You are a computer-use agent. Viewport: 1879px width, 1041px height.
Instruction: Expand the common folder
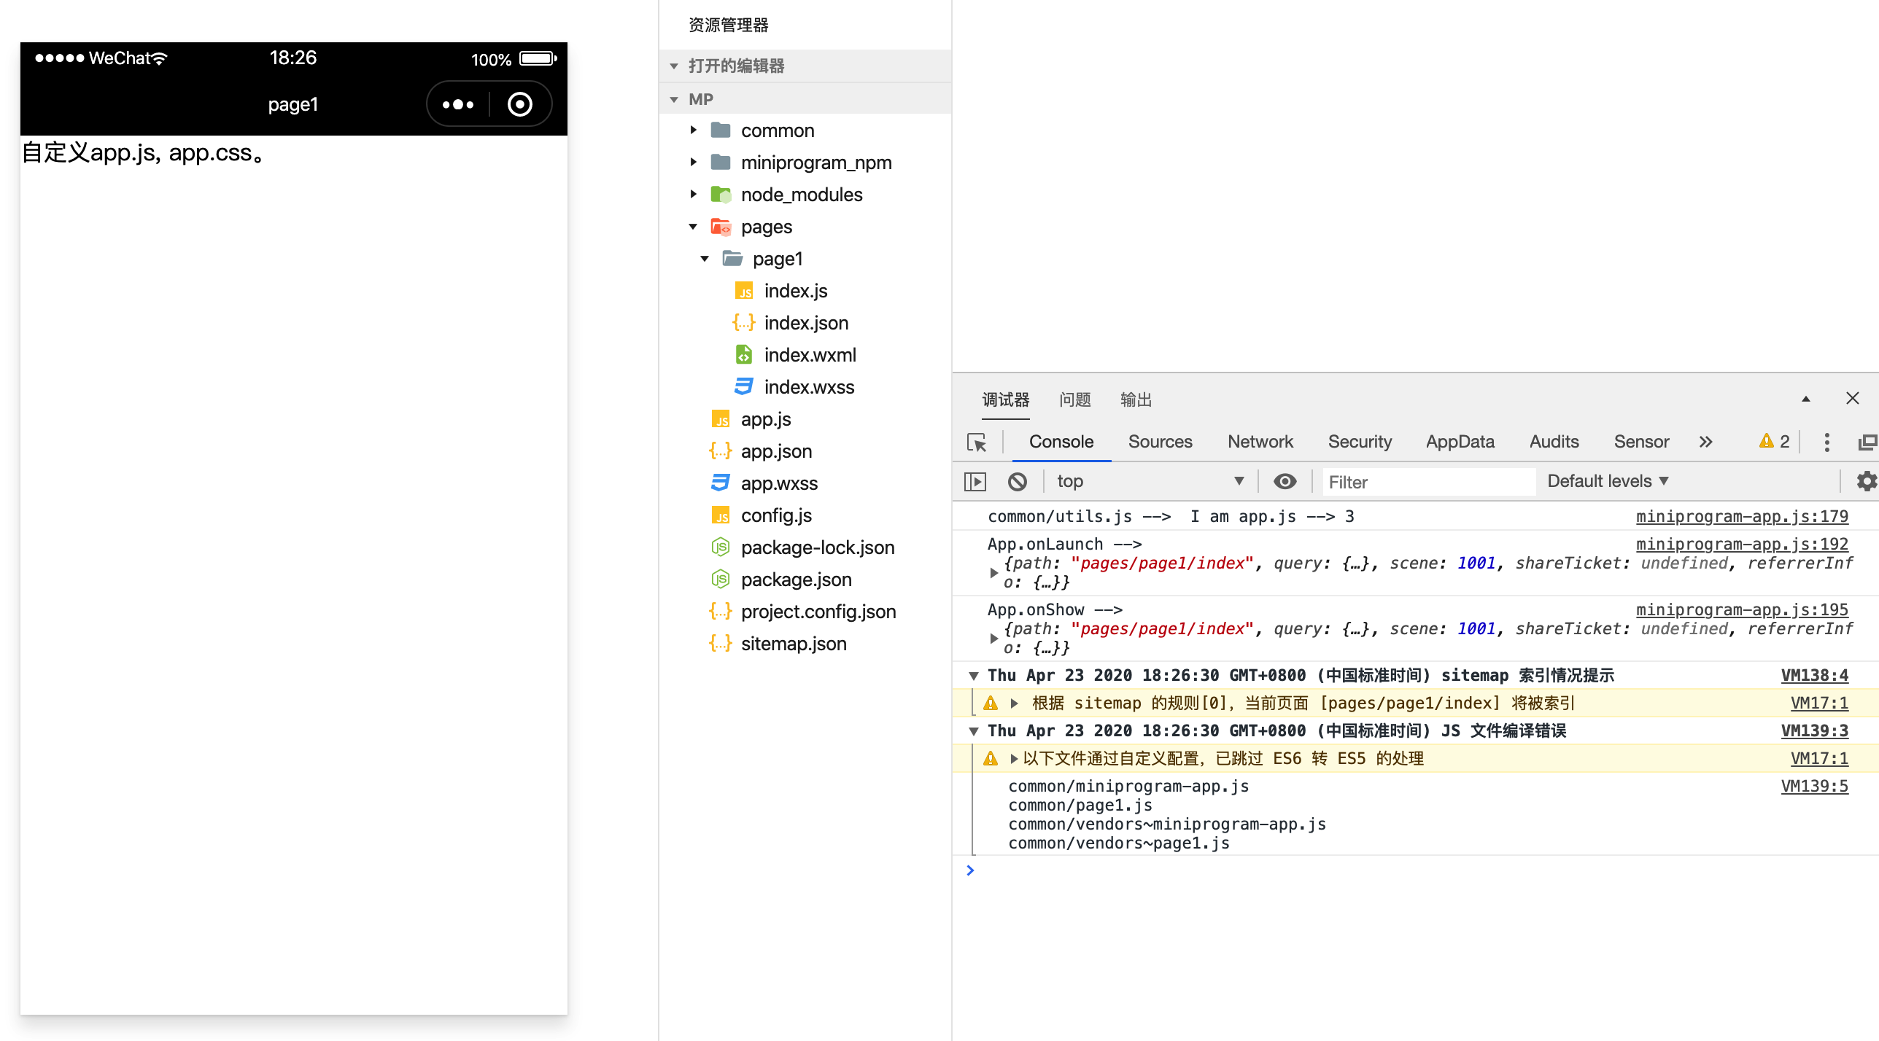[694, 130]
